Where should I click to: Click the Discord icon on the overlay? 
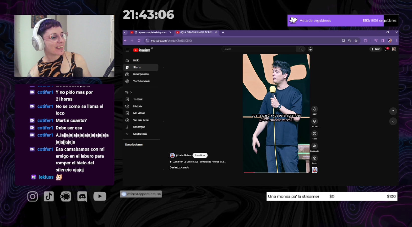[x=82, y=196]
